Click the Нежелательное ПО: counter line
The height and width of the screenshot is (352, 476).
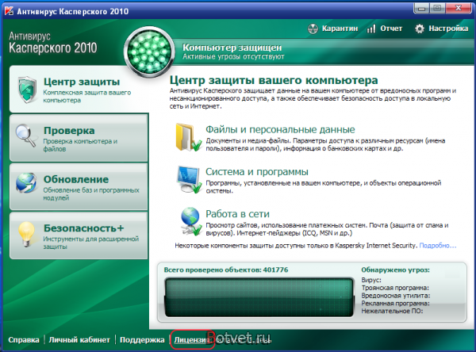click(x=392, y=311)
